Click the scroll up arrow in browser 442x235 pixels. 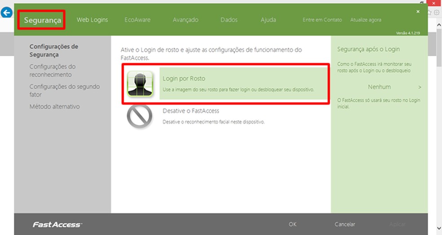pyautogui.click(x=439, y=25)
